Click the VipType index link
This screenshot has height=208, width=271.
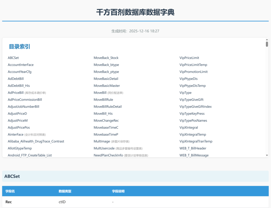click(x=186, y=93)
